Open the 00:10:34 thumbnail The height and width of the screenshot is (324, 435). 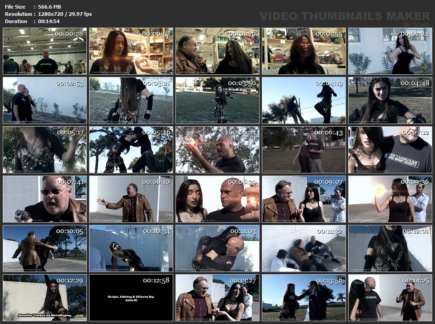tap(131, 248)
